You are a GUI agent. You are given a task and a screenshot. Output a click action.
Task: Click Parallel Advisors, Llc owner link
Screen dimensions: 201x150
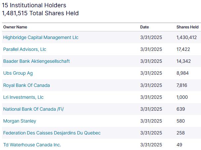25,49
